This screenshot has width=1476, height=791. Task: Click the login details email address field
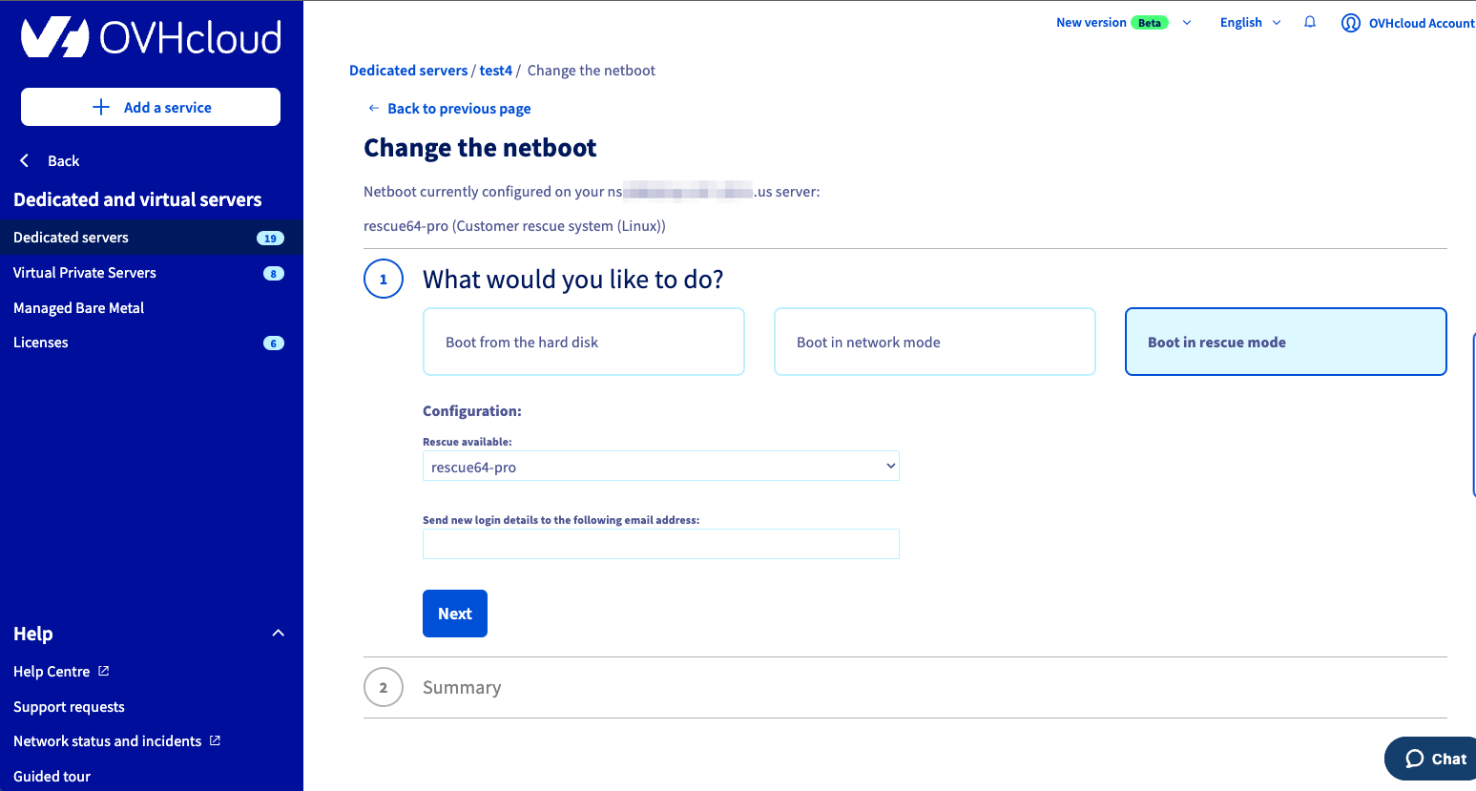(x=661, y=544)
